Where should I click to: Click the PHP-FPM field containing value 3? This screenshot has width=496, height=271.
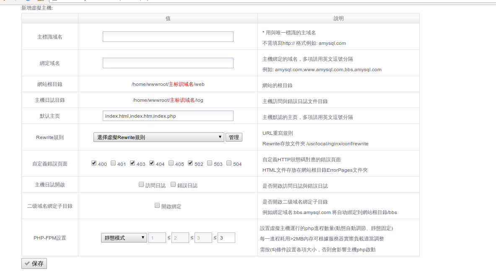pyautogui.click(x=226, y=238)
